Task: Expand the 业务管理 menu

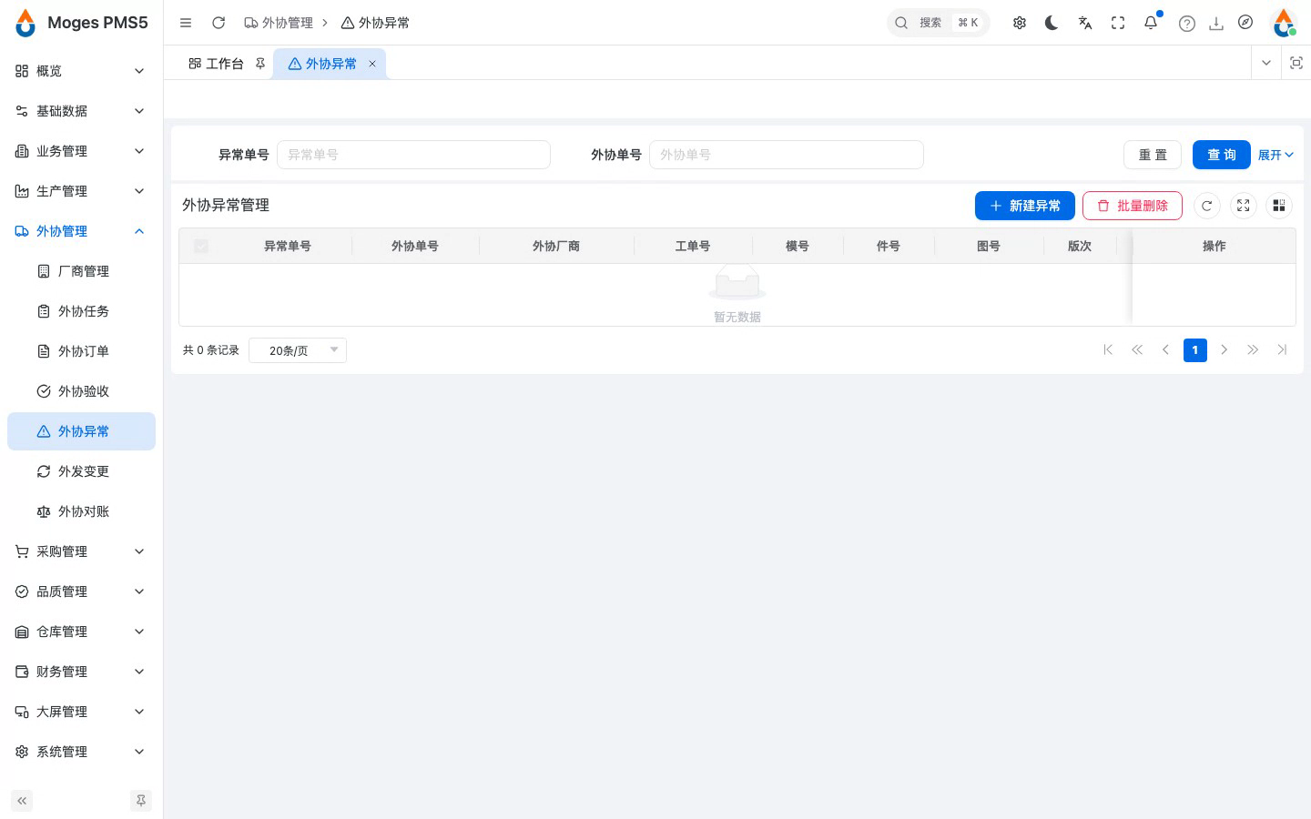Action: click(81, 151)
